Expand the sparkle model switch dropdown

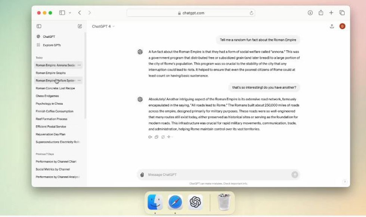(170, 137)
